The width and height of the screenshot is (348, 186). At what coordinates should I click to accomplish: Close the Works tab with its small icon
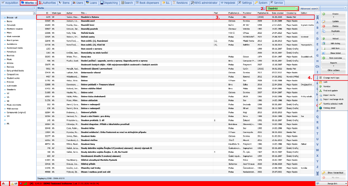coord(36,3)
